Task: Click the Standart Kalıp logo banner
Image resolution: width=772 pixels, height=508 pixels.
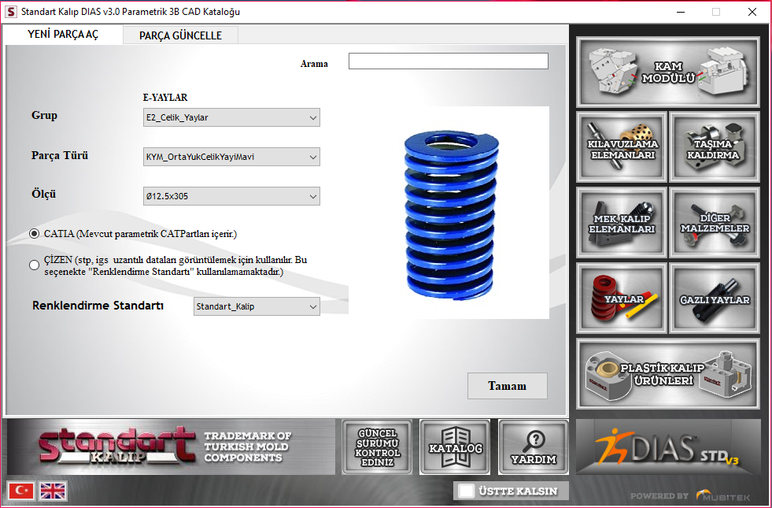Action: tap(172, 447)
